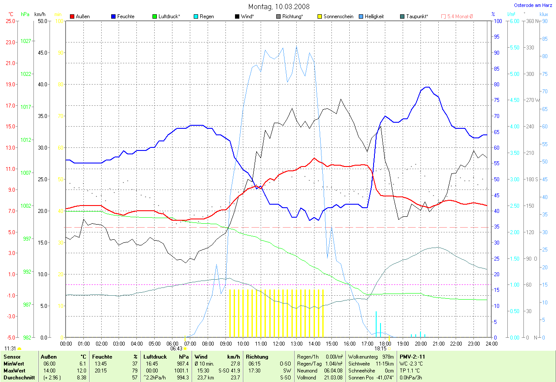Select the blue Feuchte legend marker

113,16
